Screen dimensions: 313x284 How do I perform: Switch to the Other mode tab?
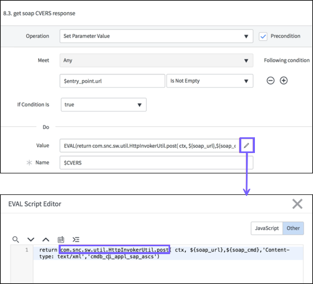(293, 228)
